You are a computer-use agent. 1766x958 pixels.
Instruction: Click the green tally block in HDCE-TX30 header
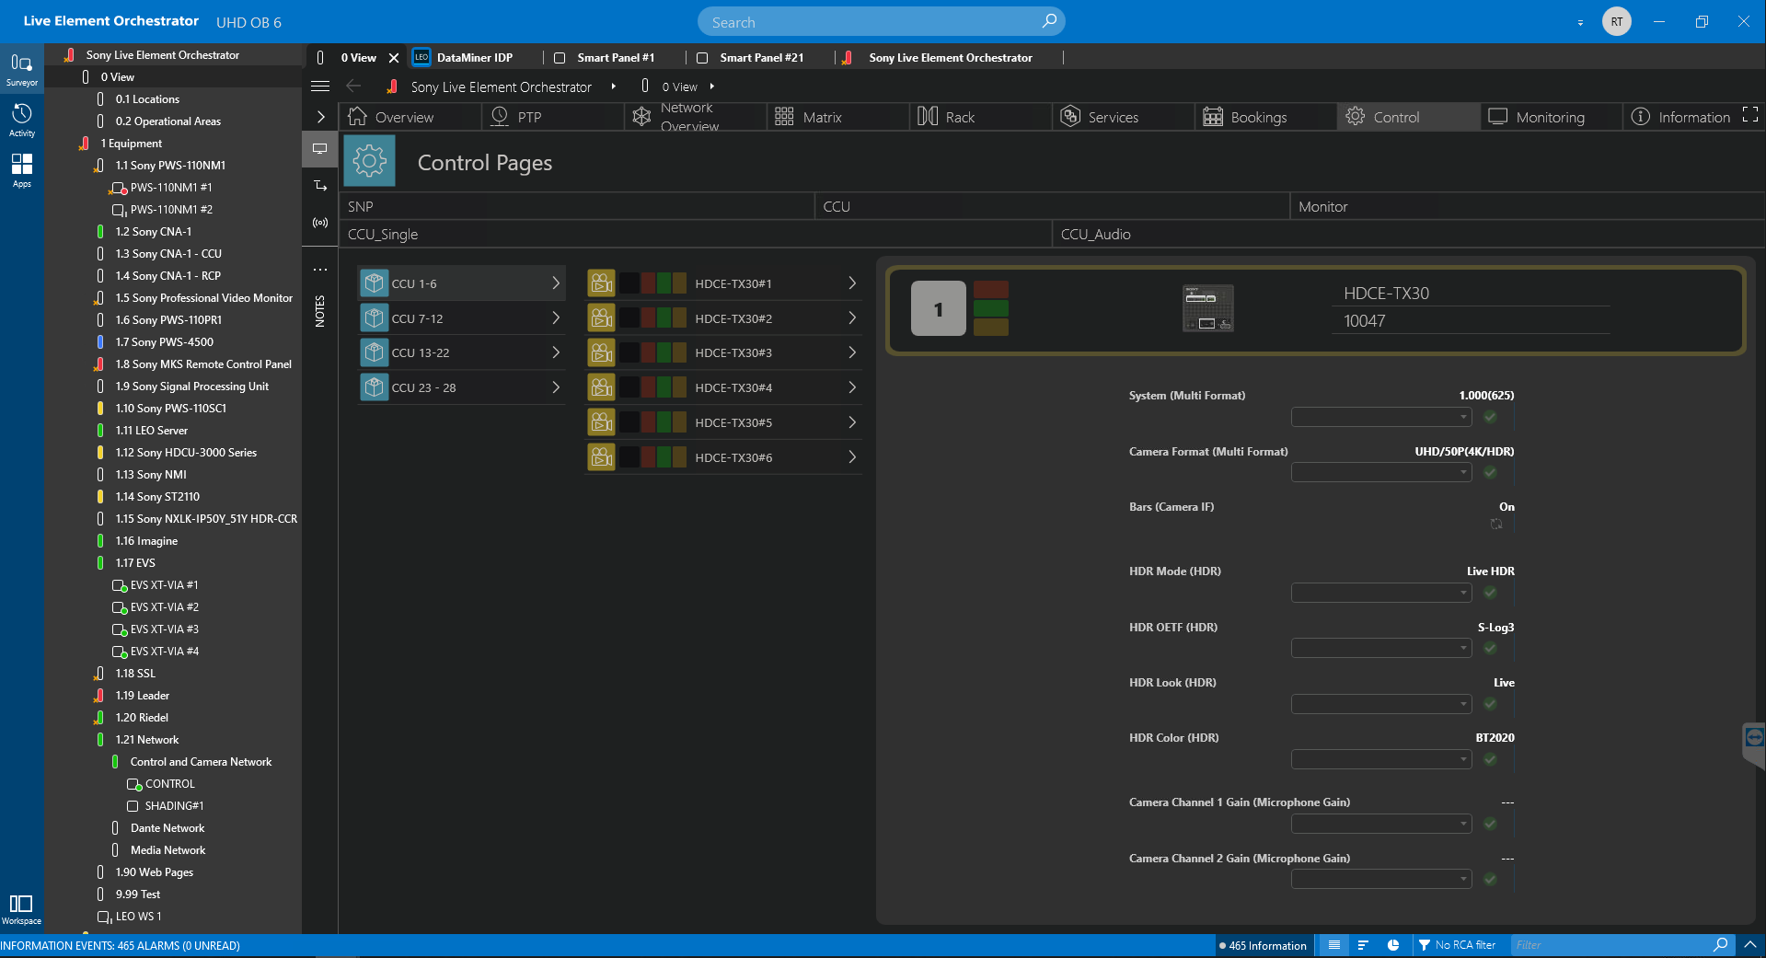[990, 308]
